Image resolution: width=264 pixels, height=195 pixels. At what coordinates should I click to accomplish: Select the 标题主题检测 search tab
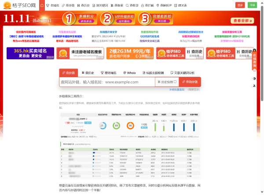point(153,73)
